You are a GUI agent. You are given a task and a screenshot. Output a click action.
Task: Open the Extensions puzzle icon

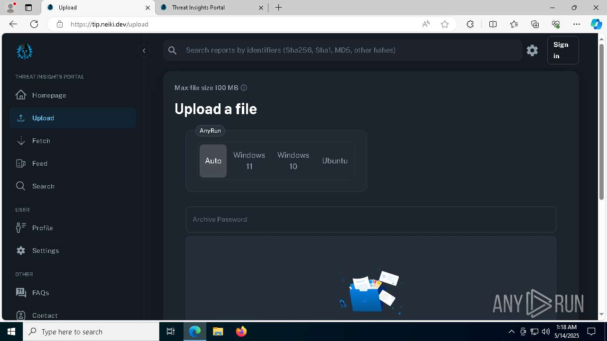click(470, 24)
